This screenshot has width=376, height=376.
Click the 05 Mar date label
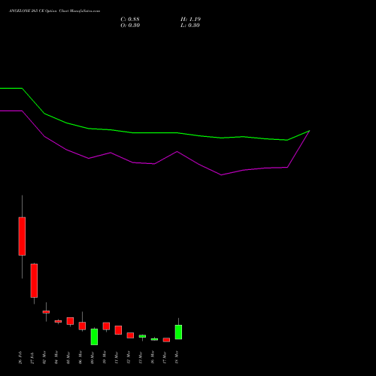[x=68, y=357]
